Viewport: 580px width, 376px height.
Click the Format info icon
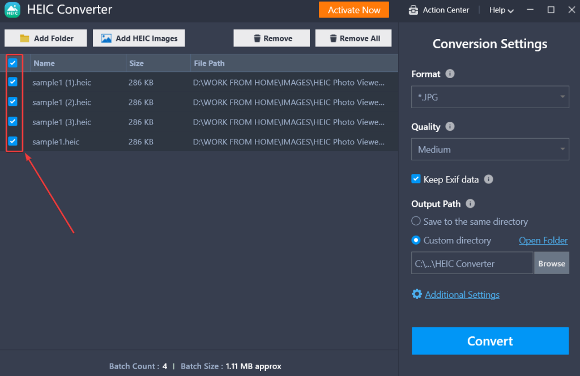450,74
